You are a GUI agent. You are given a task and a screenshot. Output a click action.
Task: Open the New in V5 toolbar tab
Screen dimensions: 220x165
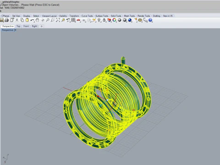(168, 16)
